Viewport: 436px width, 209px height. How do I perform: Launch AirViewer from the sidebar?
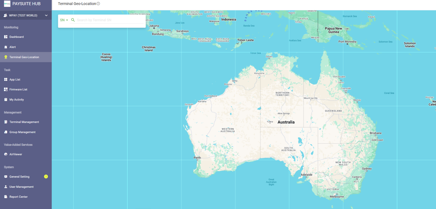point(26,154)
